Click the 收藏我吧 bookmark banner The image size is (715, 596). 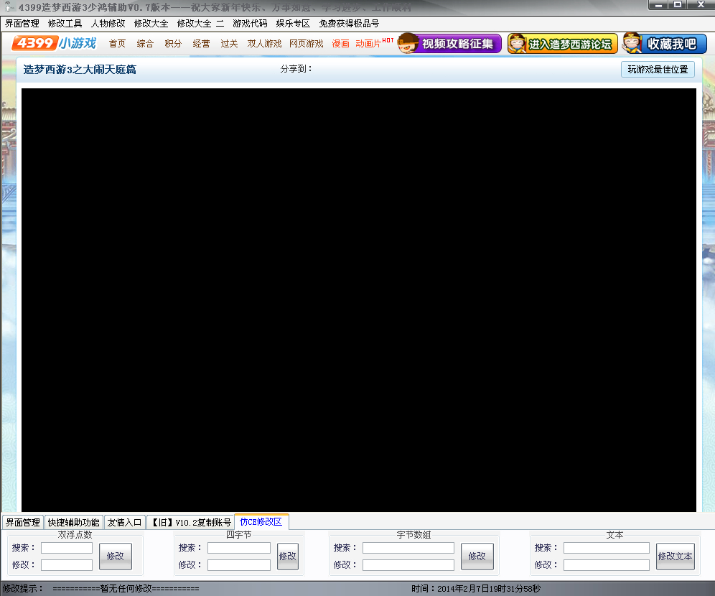click(x=664, y=43)
